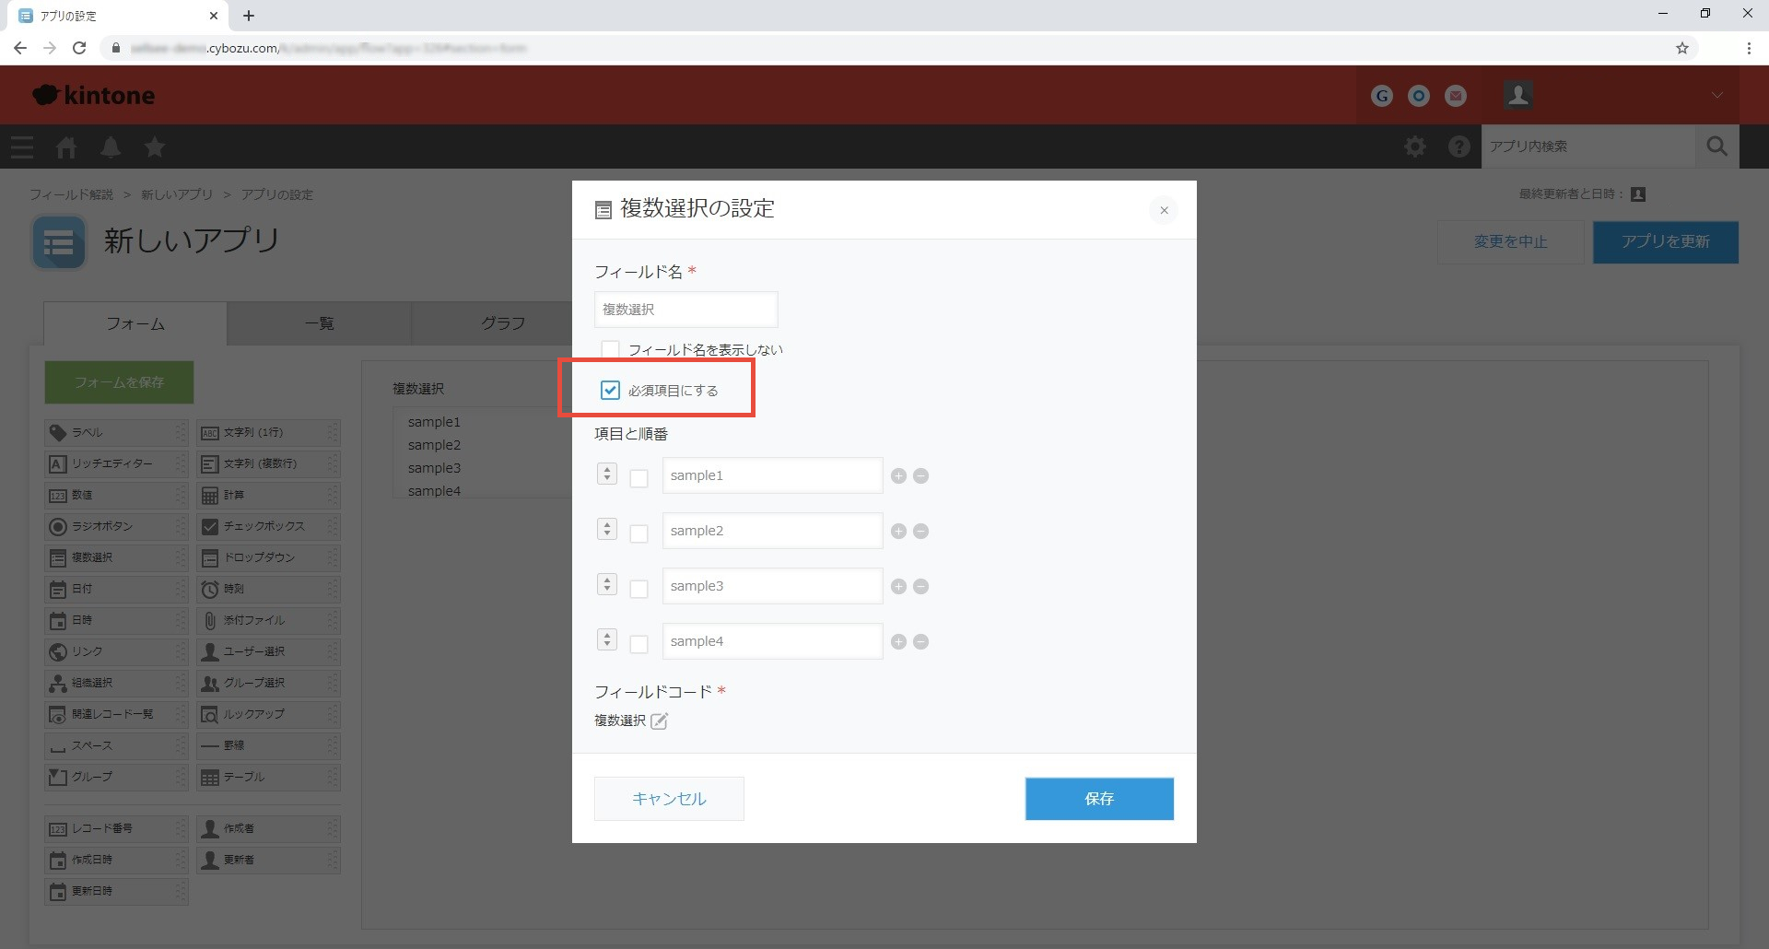Remove the sample2 option with minus icon
Image resolution: width=1769 pixels, height=949 pixels.
(x=920, y=531)
